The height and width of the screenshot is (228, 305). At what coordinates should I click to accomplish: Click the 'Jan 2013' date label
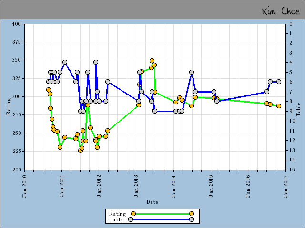pyautogui.click(x=136, y=186)
